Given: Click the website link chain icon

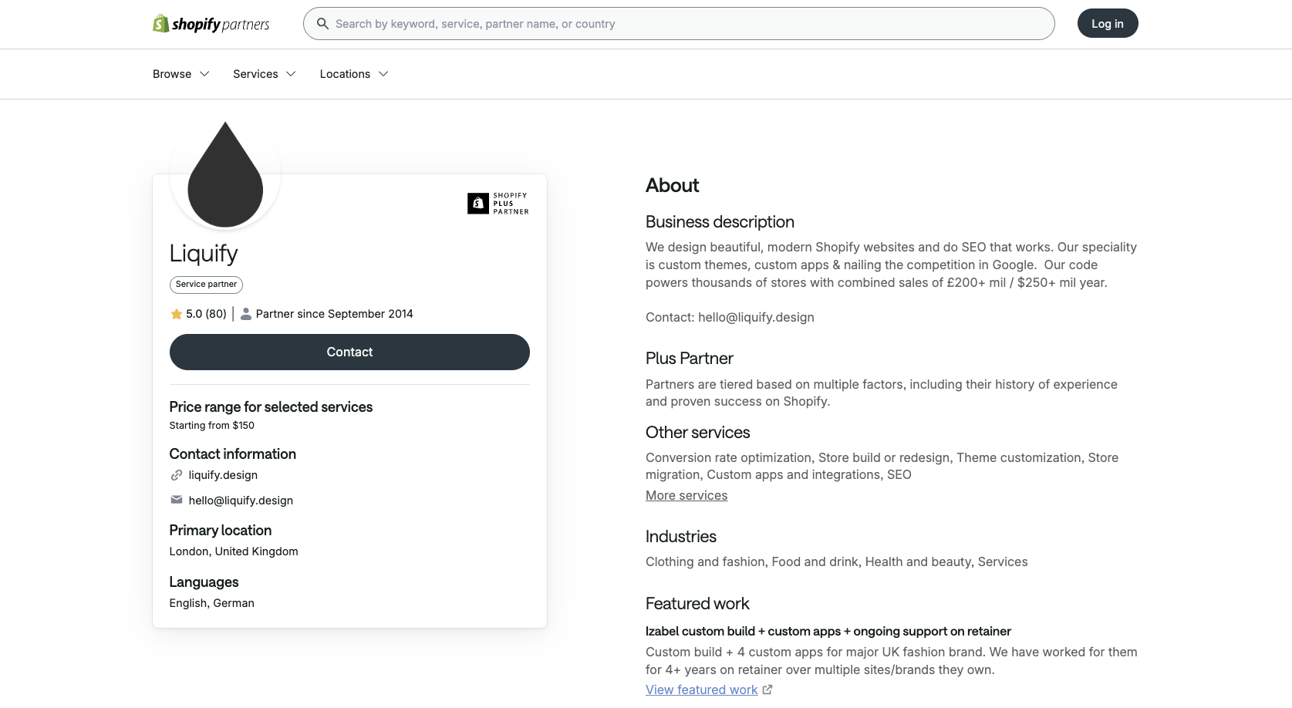Looking at the screenshot, I should click(x=177, y=475).
